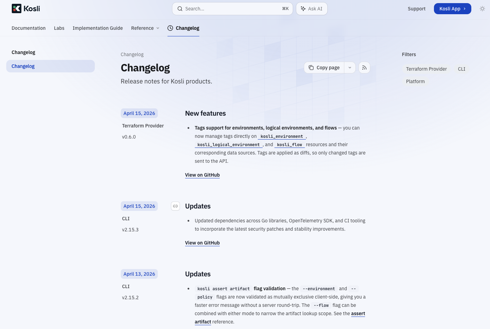Apply the Platform filter
The width and height of the screenshot is (490, 329).
(415, 81)
